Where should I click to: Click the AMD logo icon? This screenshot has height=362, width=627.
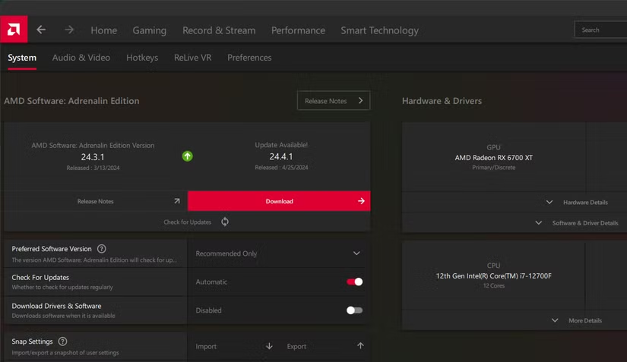(x=14, y=30)
